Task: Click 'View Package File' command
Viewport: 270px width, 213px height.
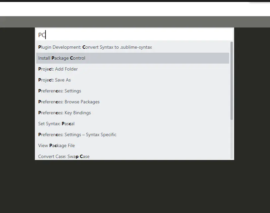Action: [x=56, y=146]
